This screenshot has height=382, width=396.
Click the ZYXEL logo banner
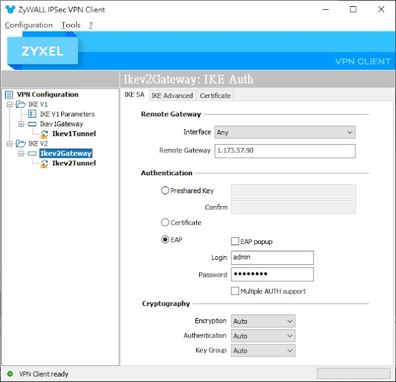coord(43,51)
